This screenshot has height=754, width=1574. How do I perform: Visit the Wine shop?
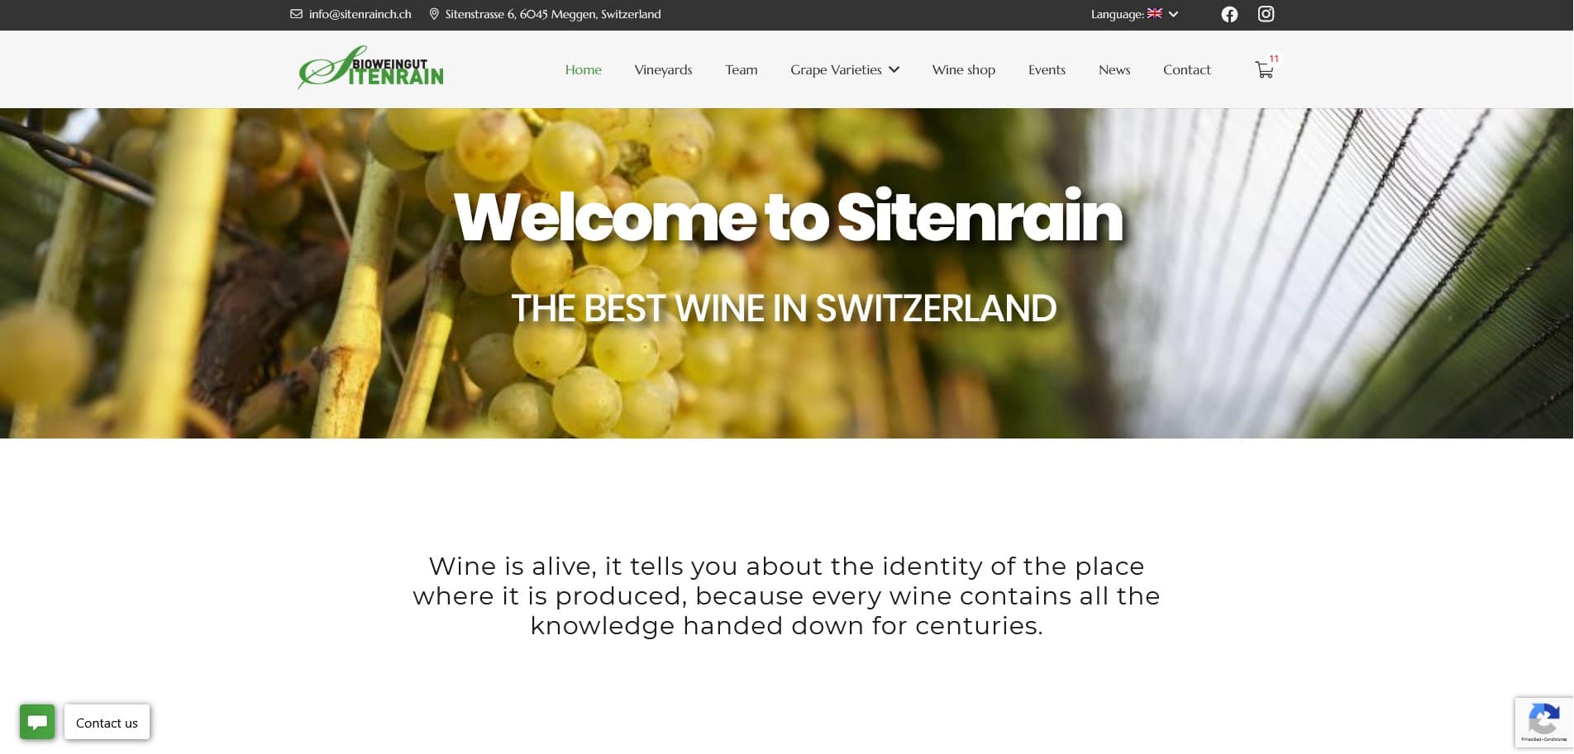pos(963,69)
